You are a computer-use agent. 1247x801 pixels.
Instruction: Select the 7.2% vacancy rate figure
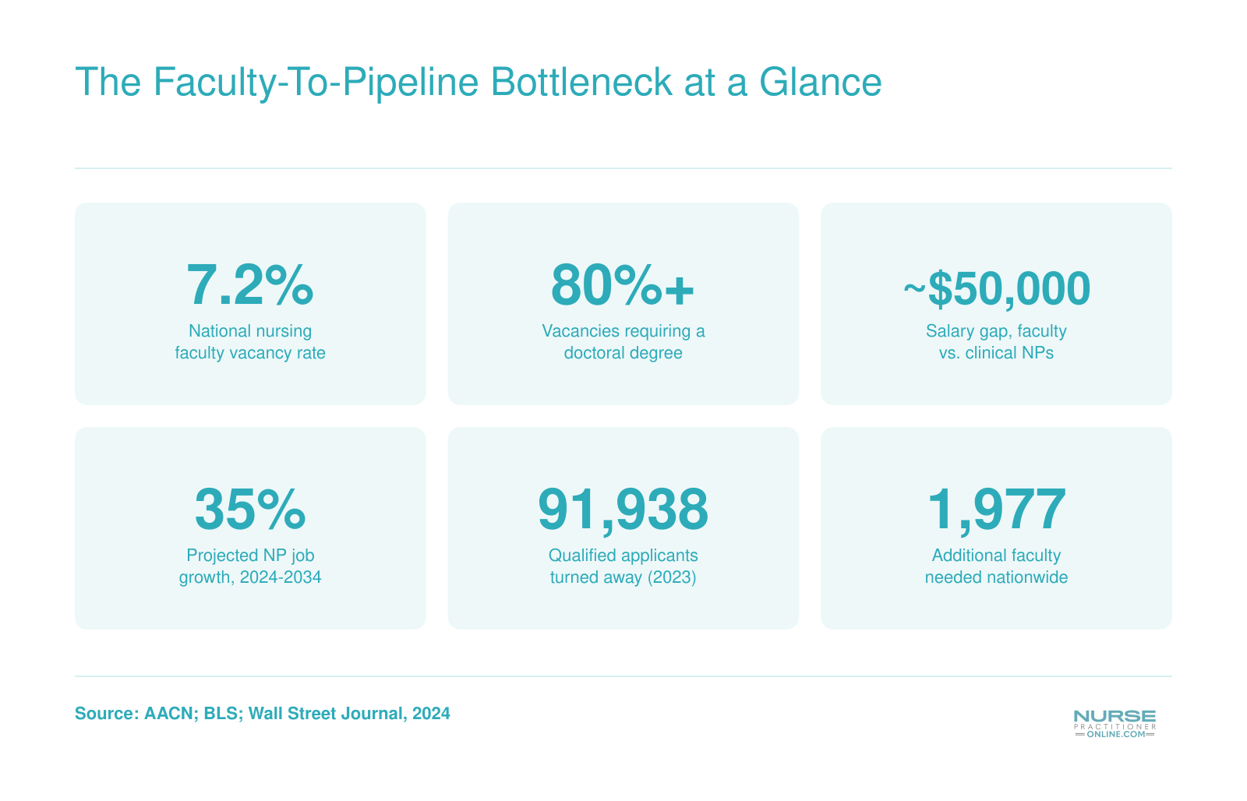(x=250, y=285)
